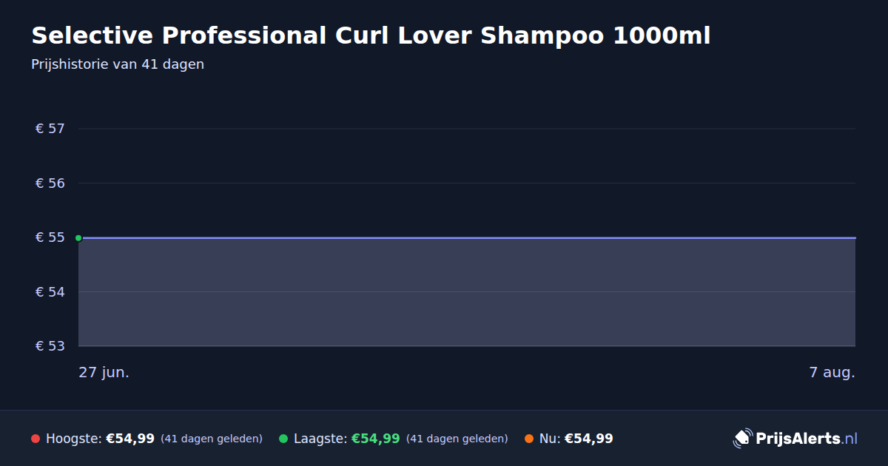Click the Nu €54,99 current price
Image resolution: width=888 pixels, height=466 pixels.
pyautogui.click(x=589, y=439)
